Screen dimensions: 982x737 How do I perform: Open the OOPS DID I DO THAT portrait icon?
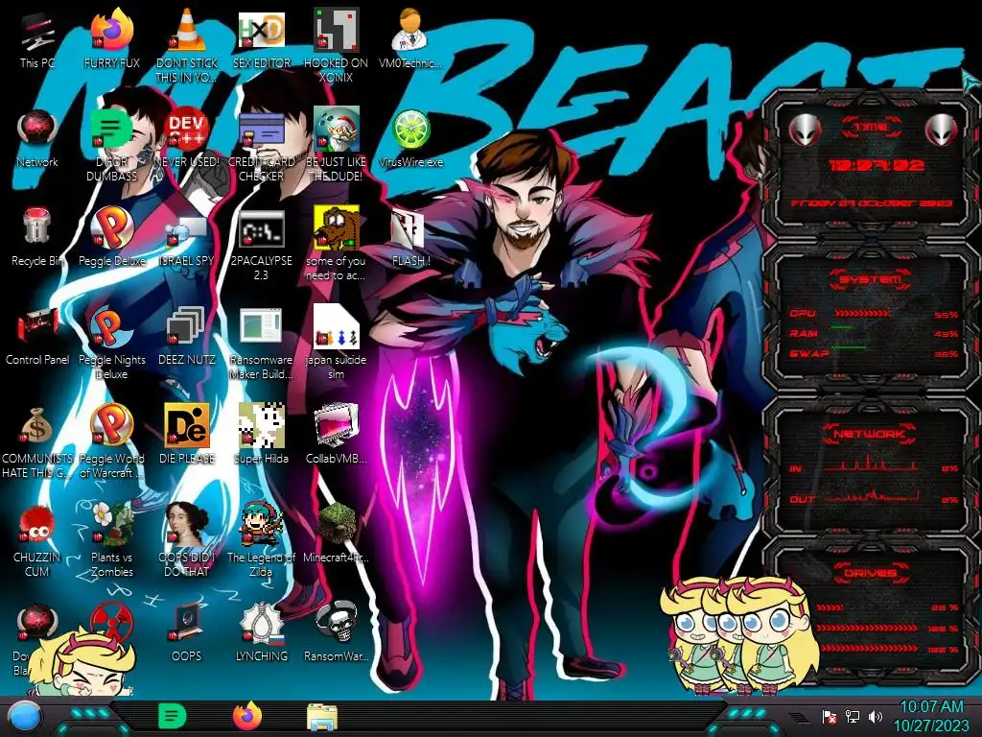(187, 523)
